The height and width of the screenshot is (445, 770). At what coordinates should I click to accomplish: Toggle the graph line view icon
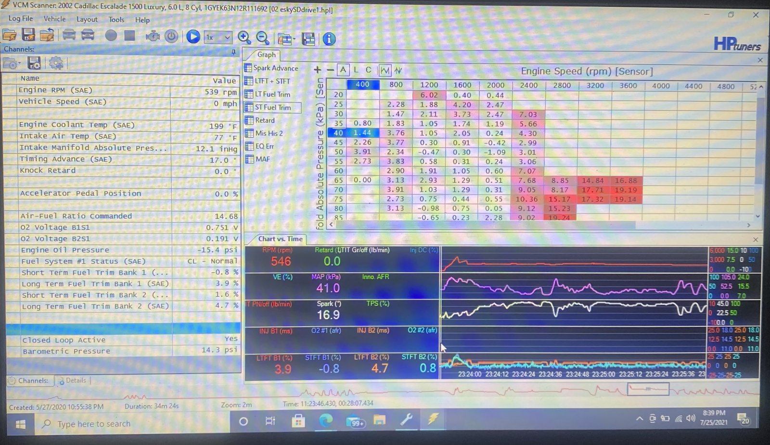coord(385,70)
